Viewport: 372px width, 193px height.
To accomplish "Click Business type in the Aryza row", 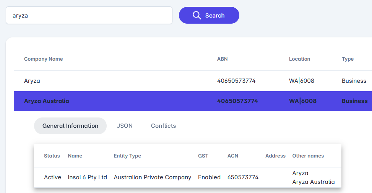I will (x=354, y=81).
